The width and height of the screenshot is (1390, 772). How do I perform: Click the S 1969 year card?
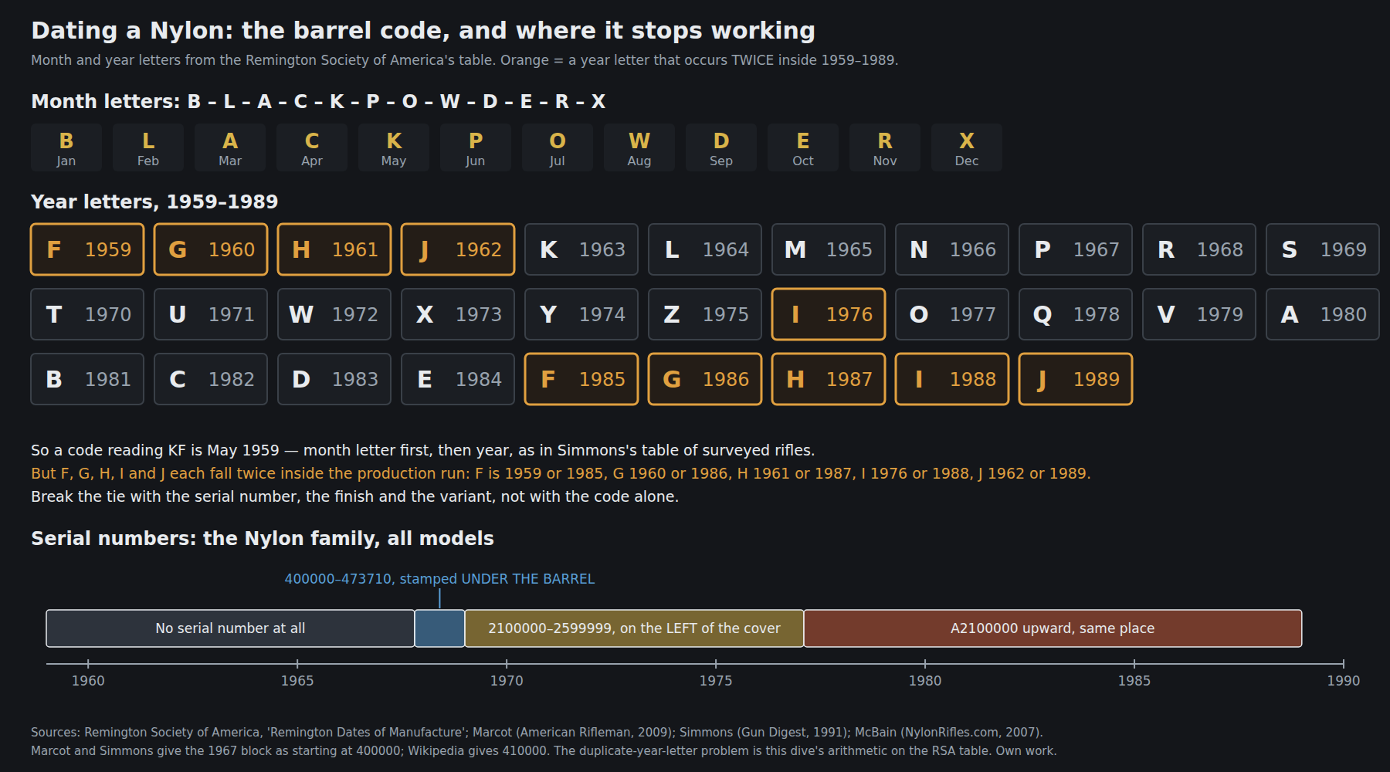point(1323,249)
